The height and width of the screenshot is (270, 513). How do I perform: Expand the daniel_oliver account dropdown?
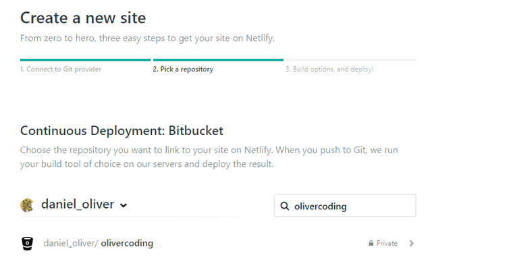[124, 205]
